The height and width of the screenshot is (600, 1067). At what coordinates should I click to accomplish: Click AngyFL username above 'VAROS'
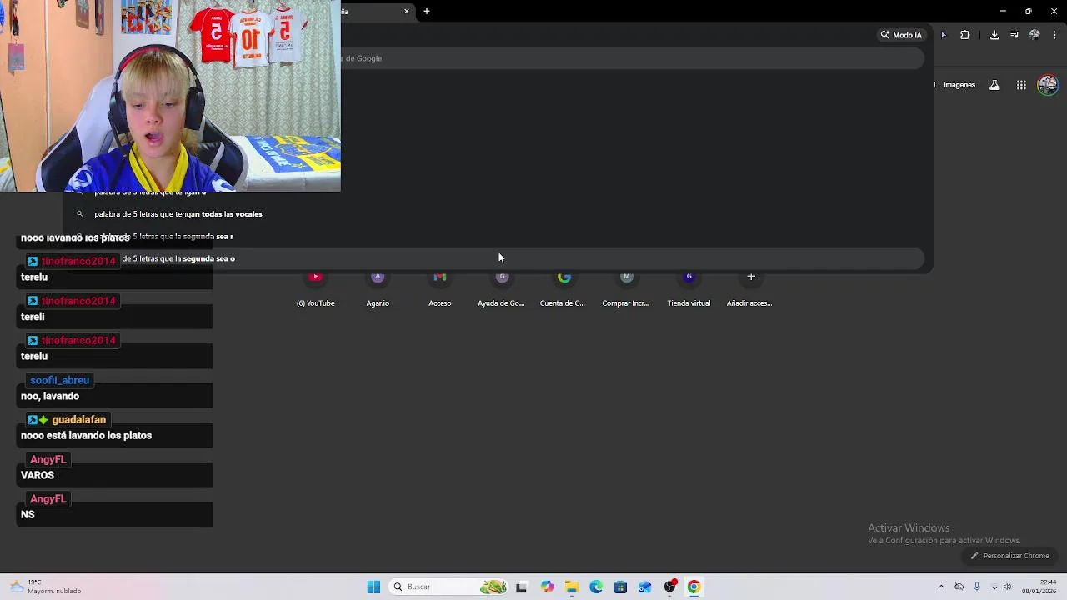pos(48,459)
